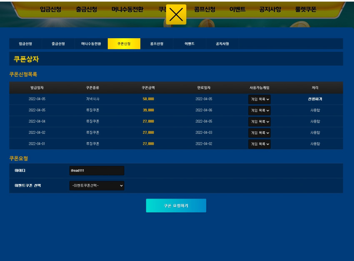The height and width of the screenshot is (261, 354).
Task: Click the issue date 2022-04-01
Action: click(x=37, y=143)
